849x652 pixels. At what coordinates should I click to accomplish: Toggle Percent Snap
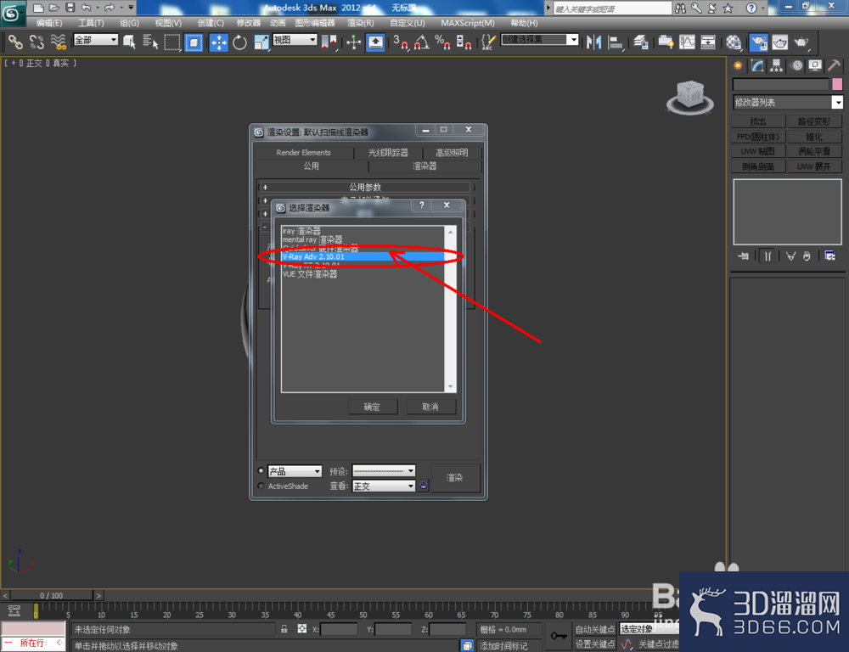tap(443, 42)
